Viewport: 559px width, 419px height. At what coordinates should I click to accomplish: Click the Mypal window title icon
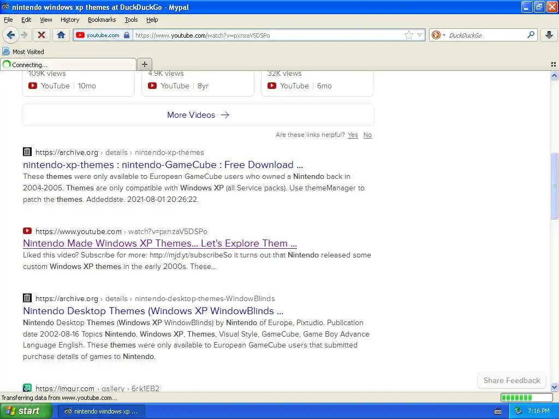5,7
